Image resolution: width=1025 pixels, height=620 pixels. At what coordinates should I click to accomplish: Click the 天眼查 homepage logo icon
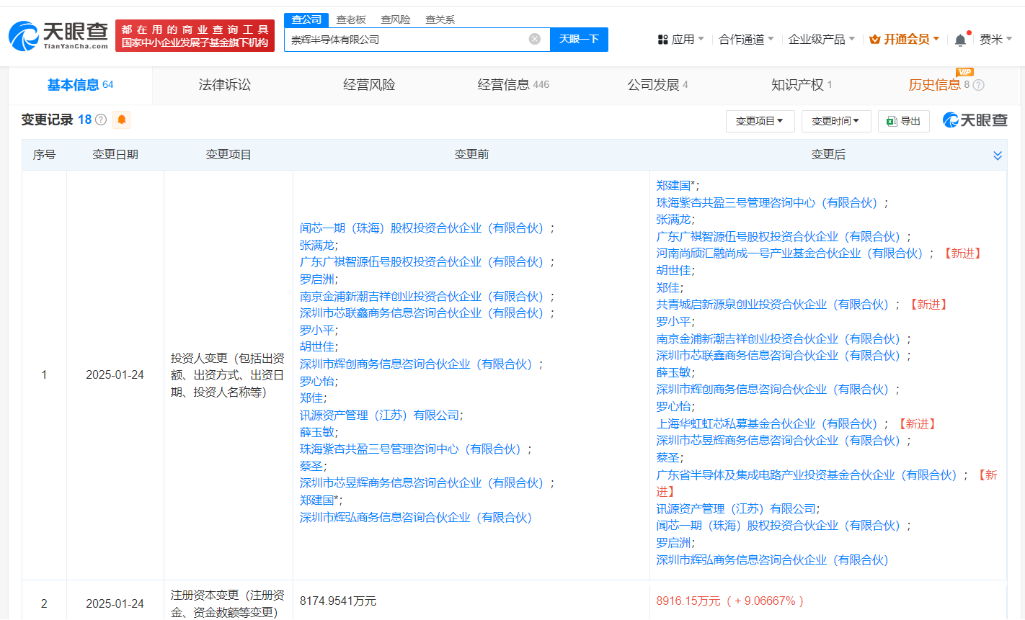[22, 32]
